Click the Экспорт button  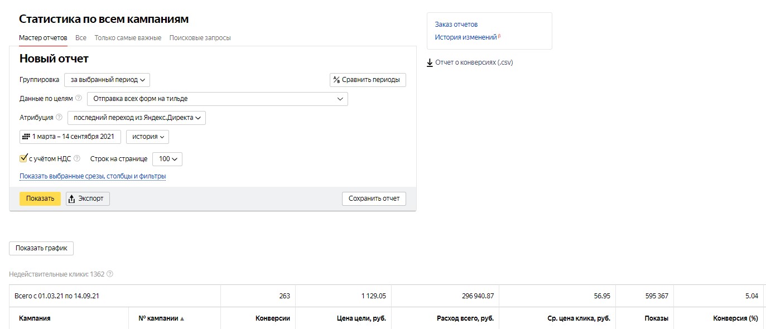point(88,199)
